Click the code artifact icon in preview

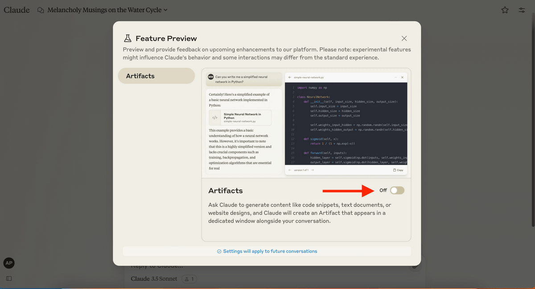215,118
